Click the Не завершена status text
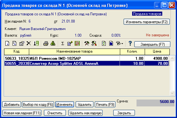This screenshot has height=118, width=177. point(158,35)
